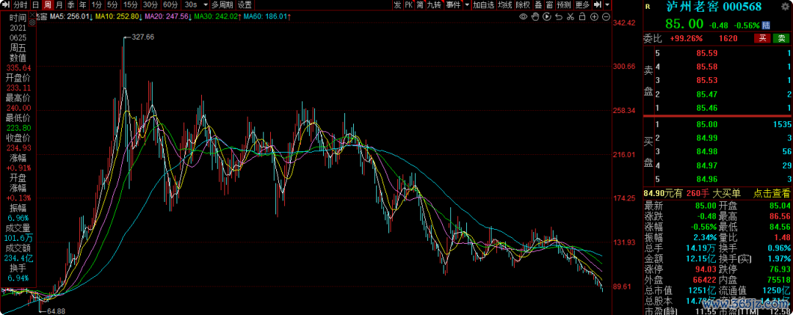Toggle the 简 simplified view button

(420, 5)
